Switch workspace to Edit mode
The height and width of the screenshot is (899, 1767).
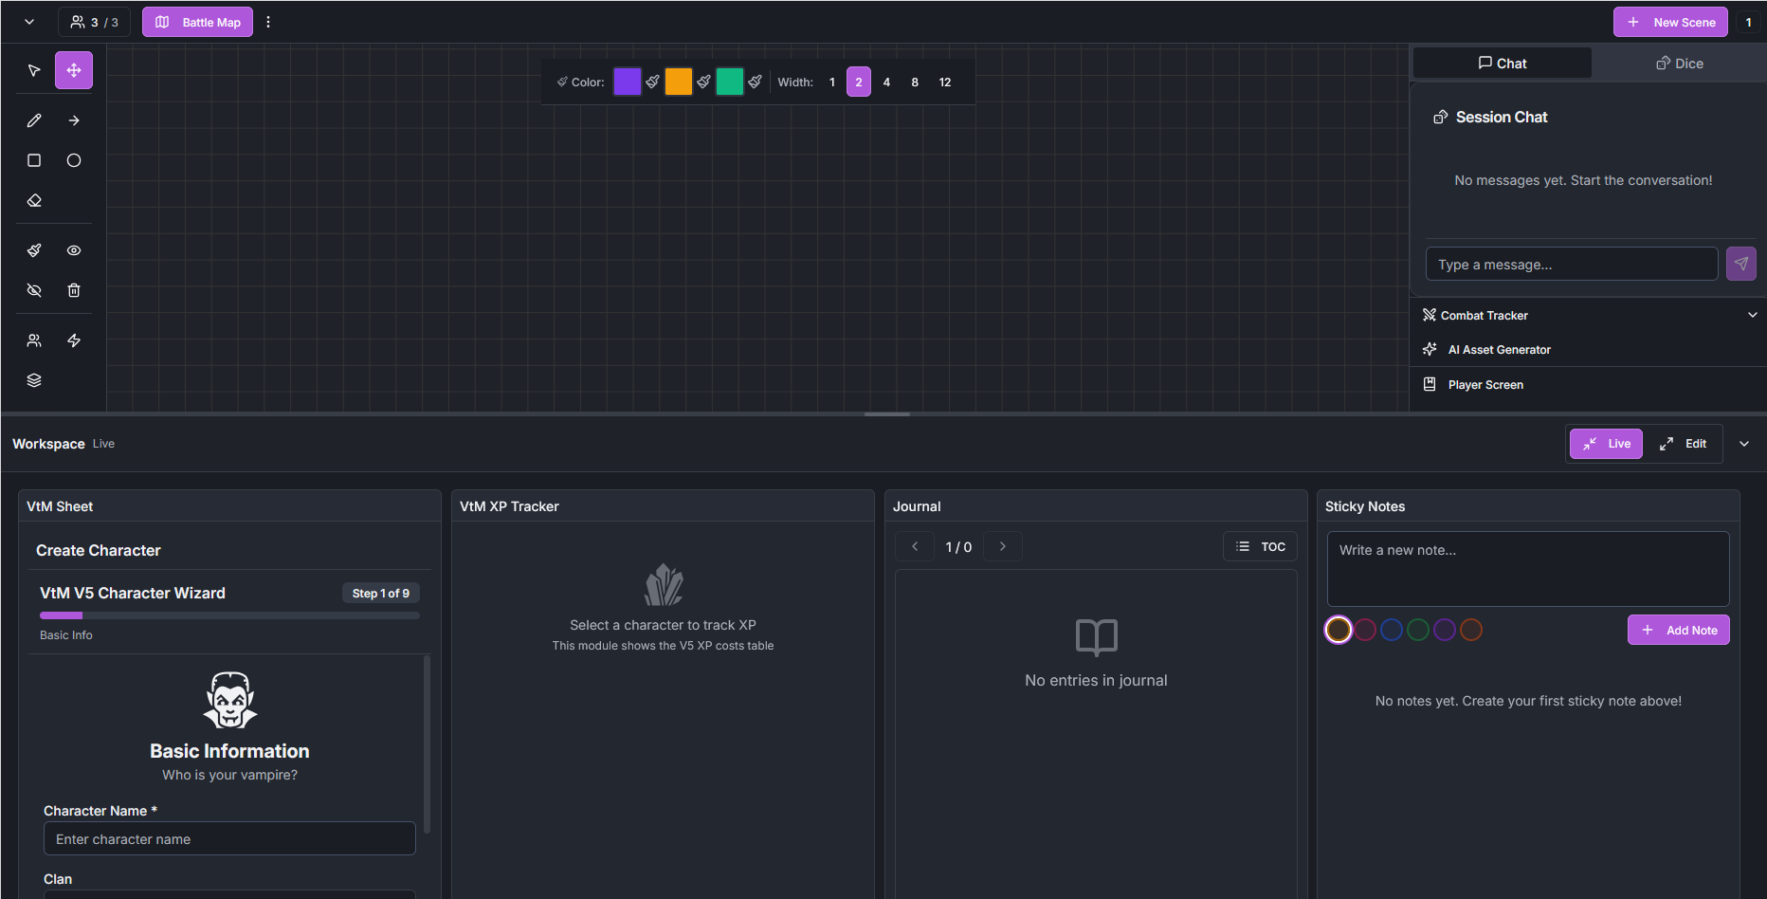1683,444
